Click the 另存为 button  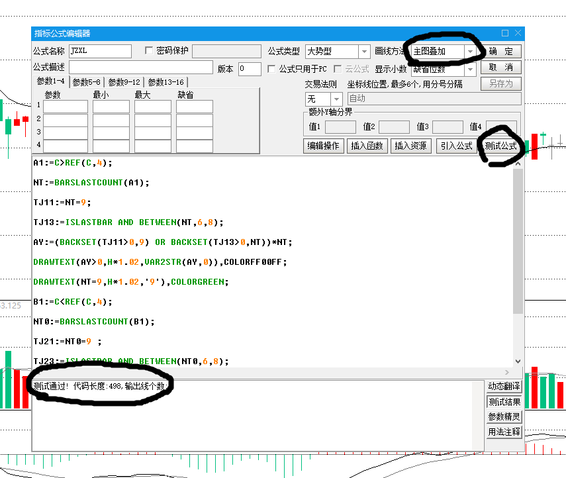pyautogui.click(x=500, y=84)
